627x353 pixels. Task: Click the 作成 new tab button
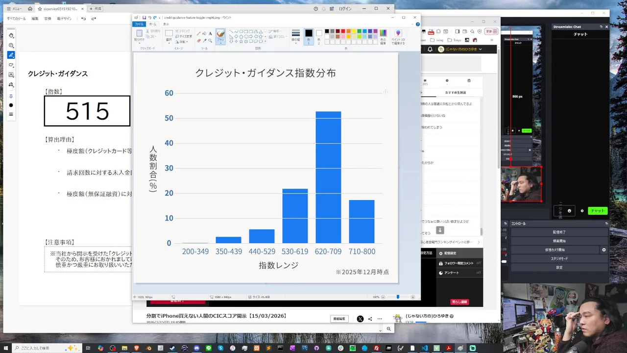click(96, 9)
